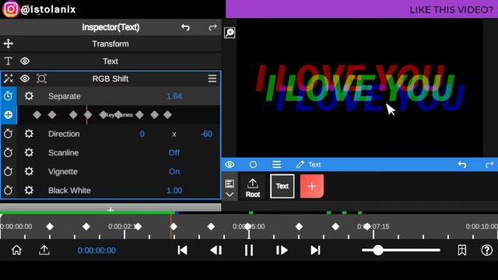The width and height of the screenshot is (498, 280).
Task: Select the Text layer thumbnail
Action: coord(282,186)
